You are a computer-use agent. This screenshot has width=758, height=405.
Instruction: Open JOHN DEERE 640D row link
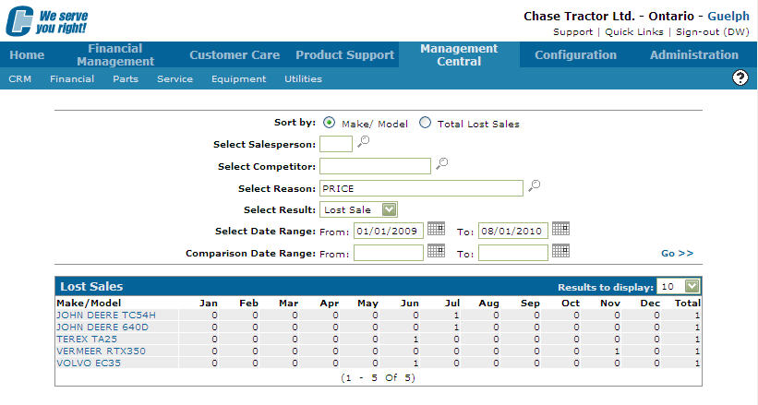click(102, 328)
